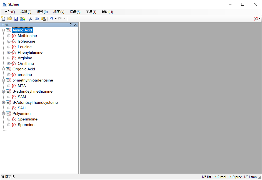The image size is (262, 180).
Task: Click the Paste clipboard icon
Action: click(x=43, y=19)
